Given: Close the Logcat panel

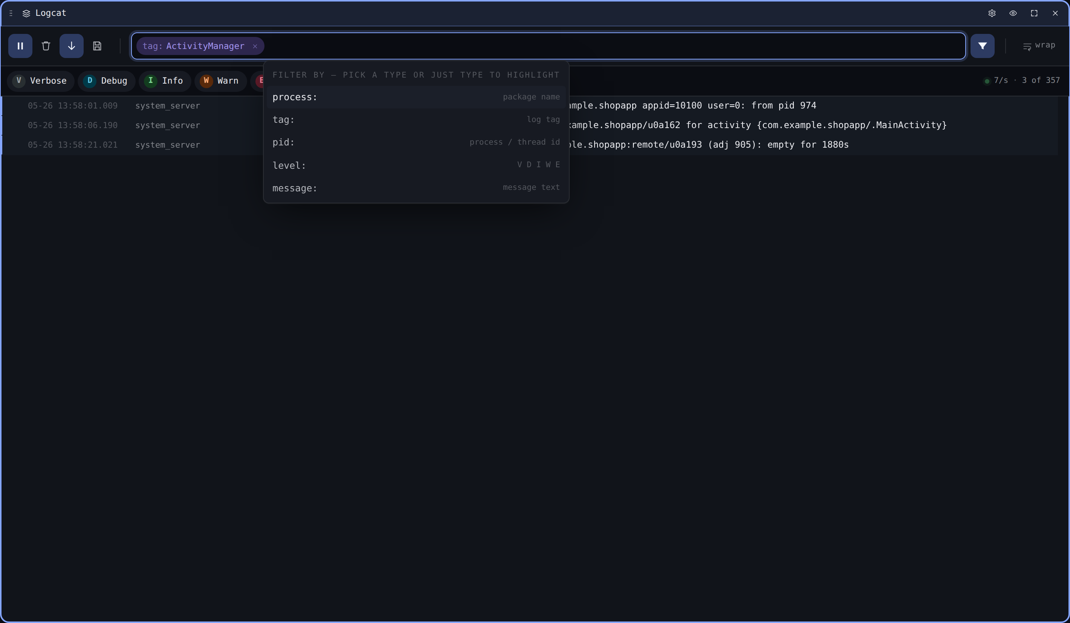Looking at the screenshot, I should coord(1055,13).
